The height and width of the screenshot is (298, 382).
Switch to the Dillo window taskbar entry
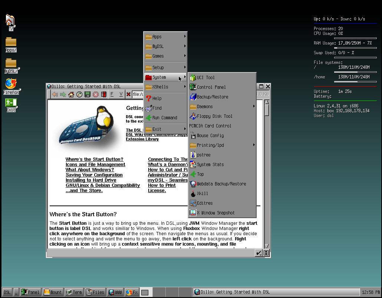[x=276, y=292]
